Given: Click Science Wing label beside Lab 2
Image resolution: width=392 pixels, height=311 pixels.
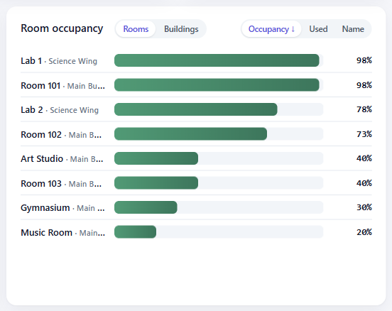Looking at the screenshot, I should coord(75,110).
